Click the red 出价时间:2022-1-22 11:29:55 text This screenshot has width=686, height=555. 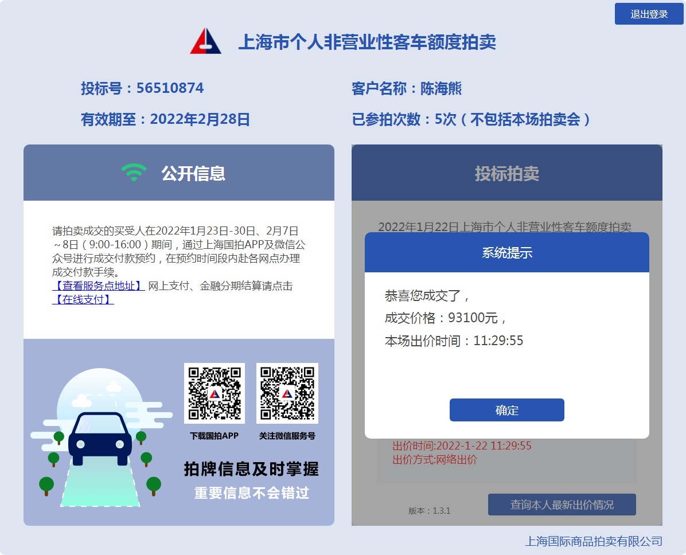click(462, 445)
